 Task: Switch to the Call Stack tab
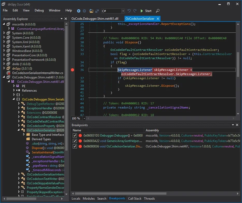point(135,198)
